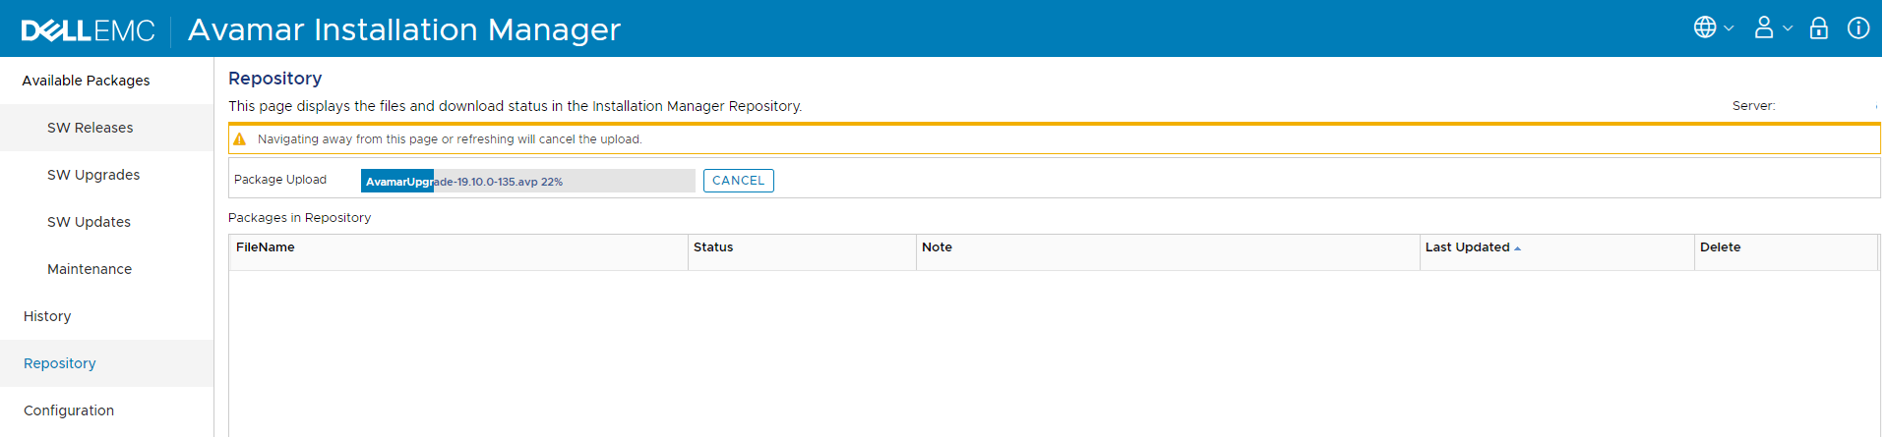Screen dimensions: 1882x437
Task: Open SW Updates section
Action: tap(89, 222)
